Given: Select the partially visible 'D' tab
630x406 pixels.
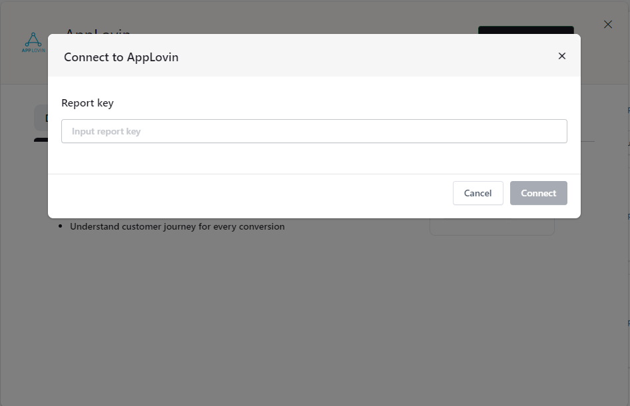Looking at the screenshot, I should (x=48, y=118).
